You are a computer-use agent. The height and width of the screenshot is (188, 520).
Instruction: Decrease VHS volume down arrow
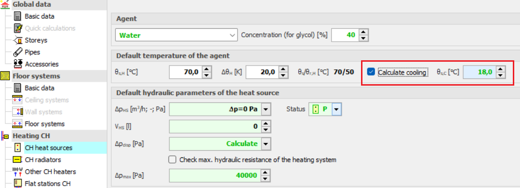tap(266, 130)
